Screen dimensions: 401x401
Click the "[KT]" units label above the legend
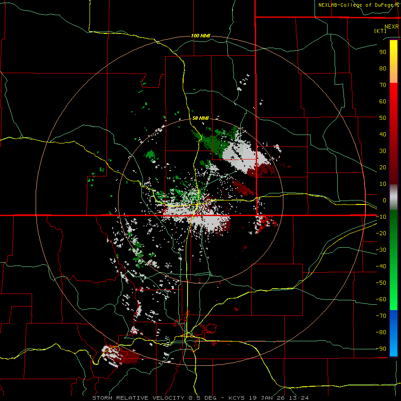pos(381,31)
